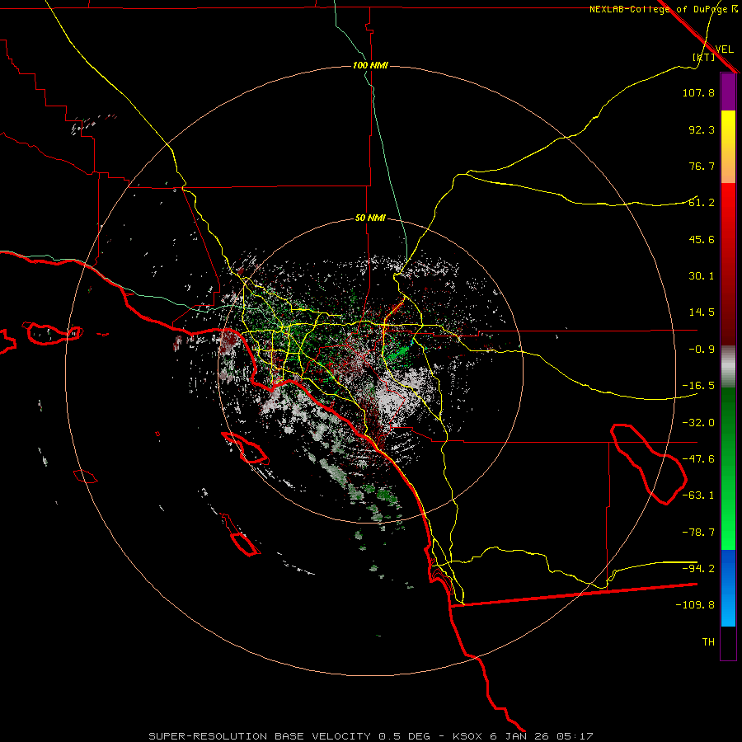Click the 50 NMI range ring label

point(370,218)
